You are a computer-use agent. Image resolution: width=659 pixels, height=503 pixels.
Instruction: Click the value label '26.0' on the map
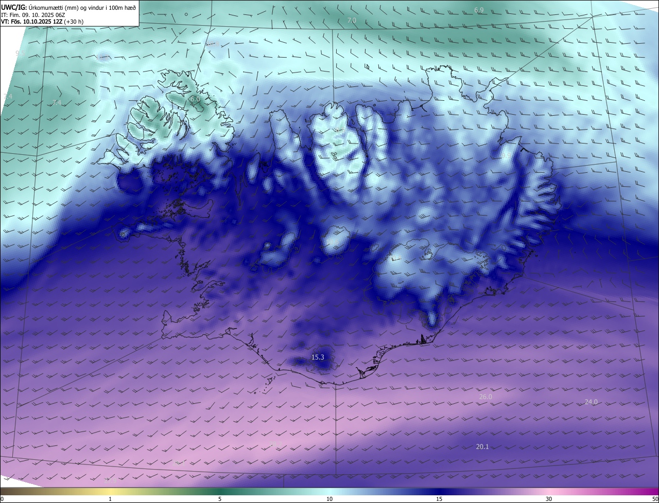485,397
